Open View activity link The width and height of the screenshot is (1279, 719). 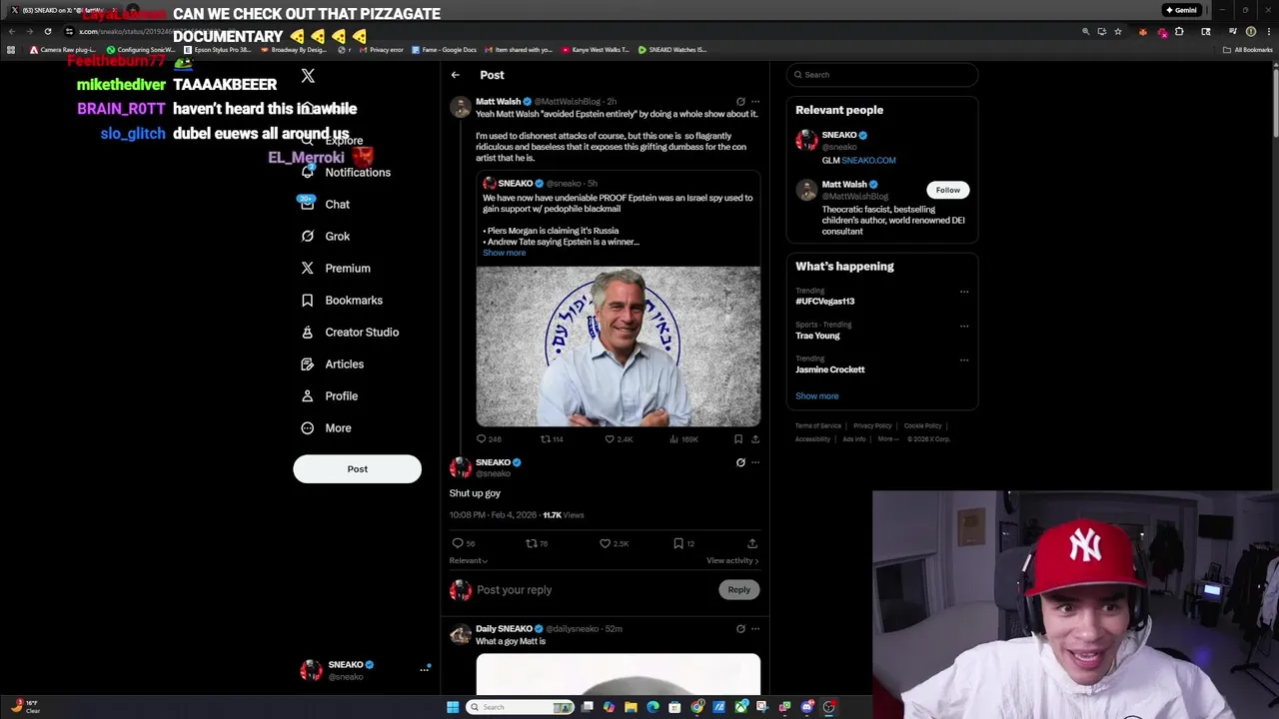732,560
